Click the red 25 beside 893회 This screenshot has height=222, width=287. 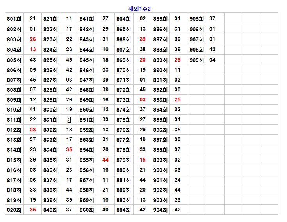178,100
